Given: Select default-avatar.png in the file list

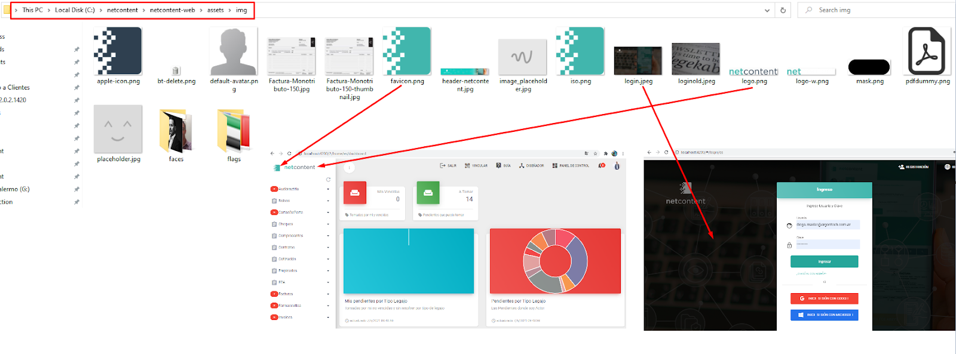Looking at the screenshot, I should pyautogui.click(x=234, y=60).
